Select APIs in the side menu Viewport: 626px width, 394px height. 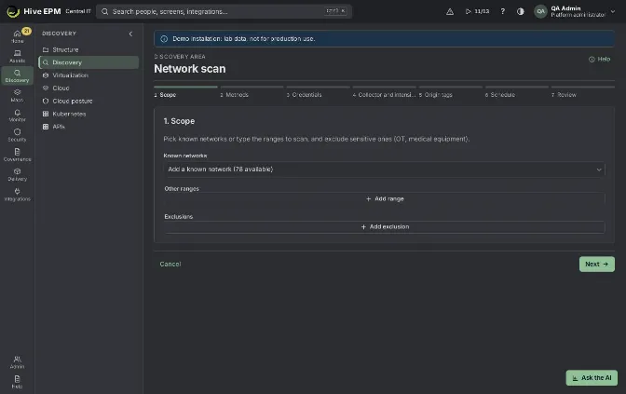point(88,127)
